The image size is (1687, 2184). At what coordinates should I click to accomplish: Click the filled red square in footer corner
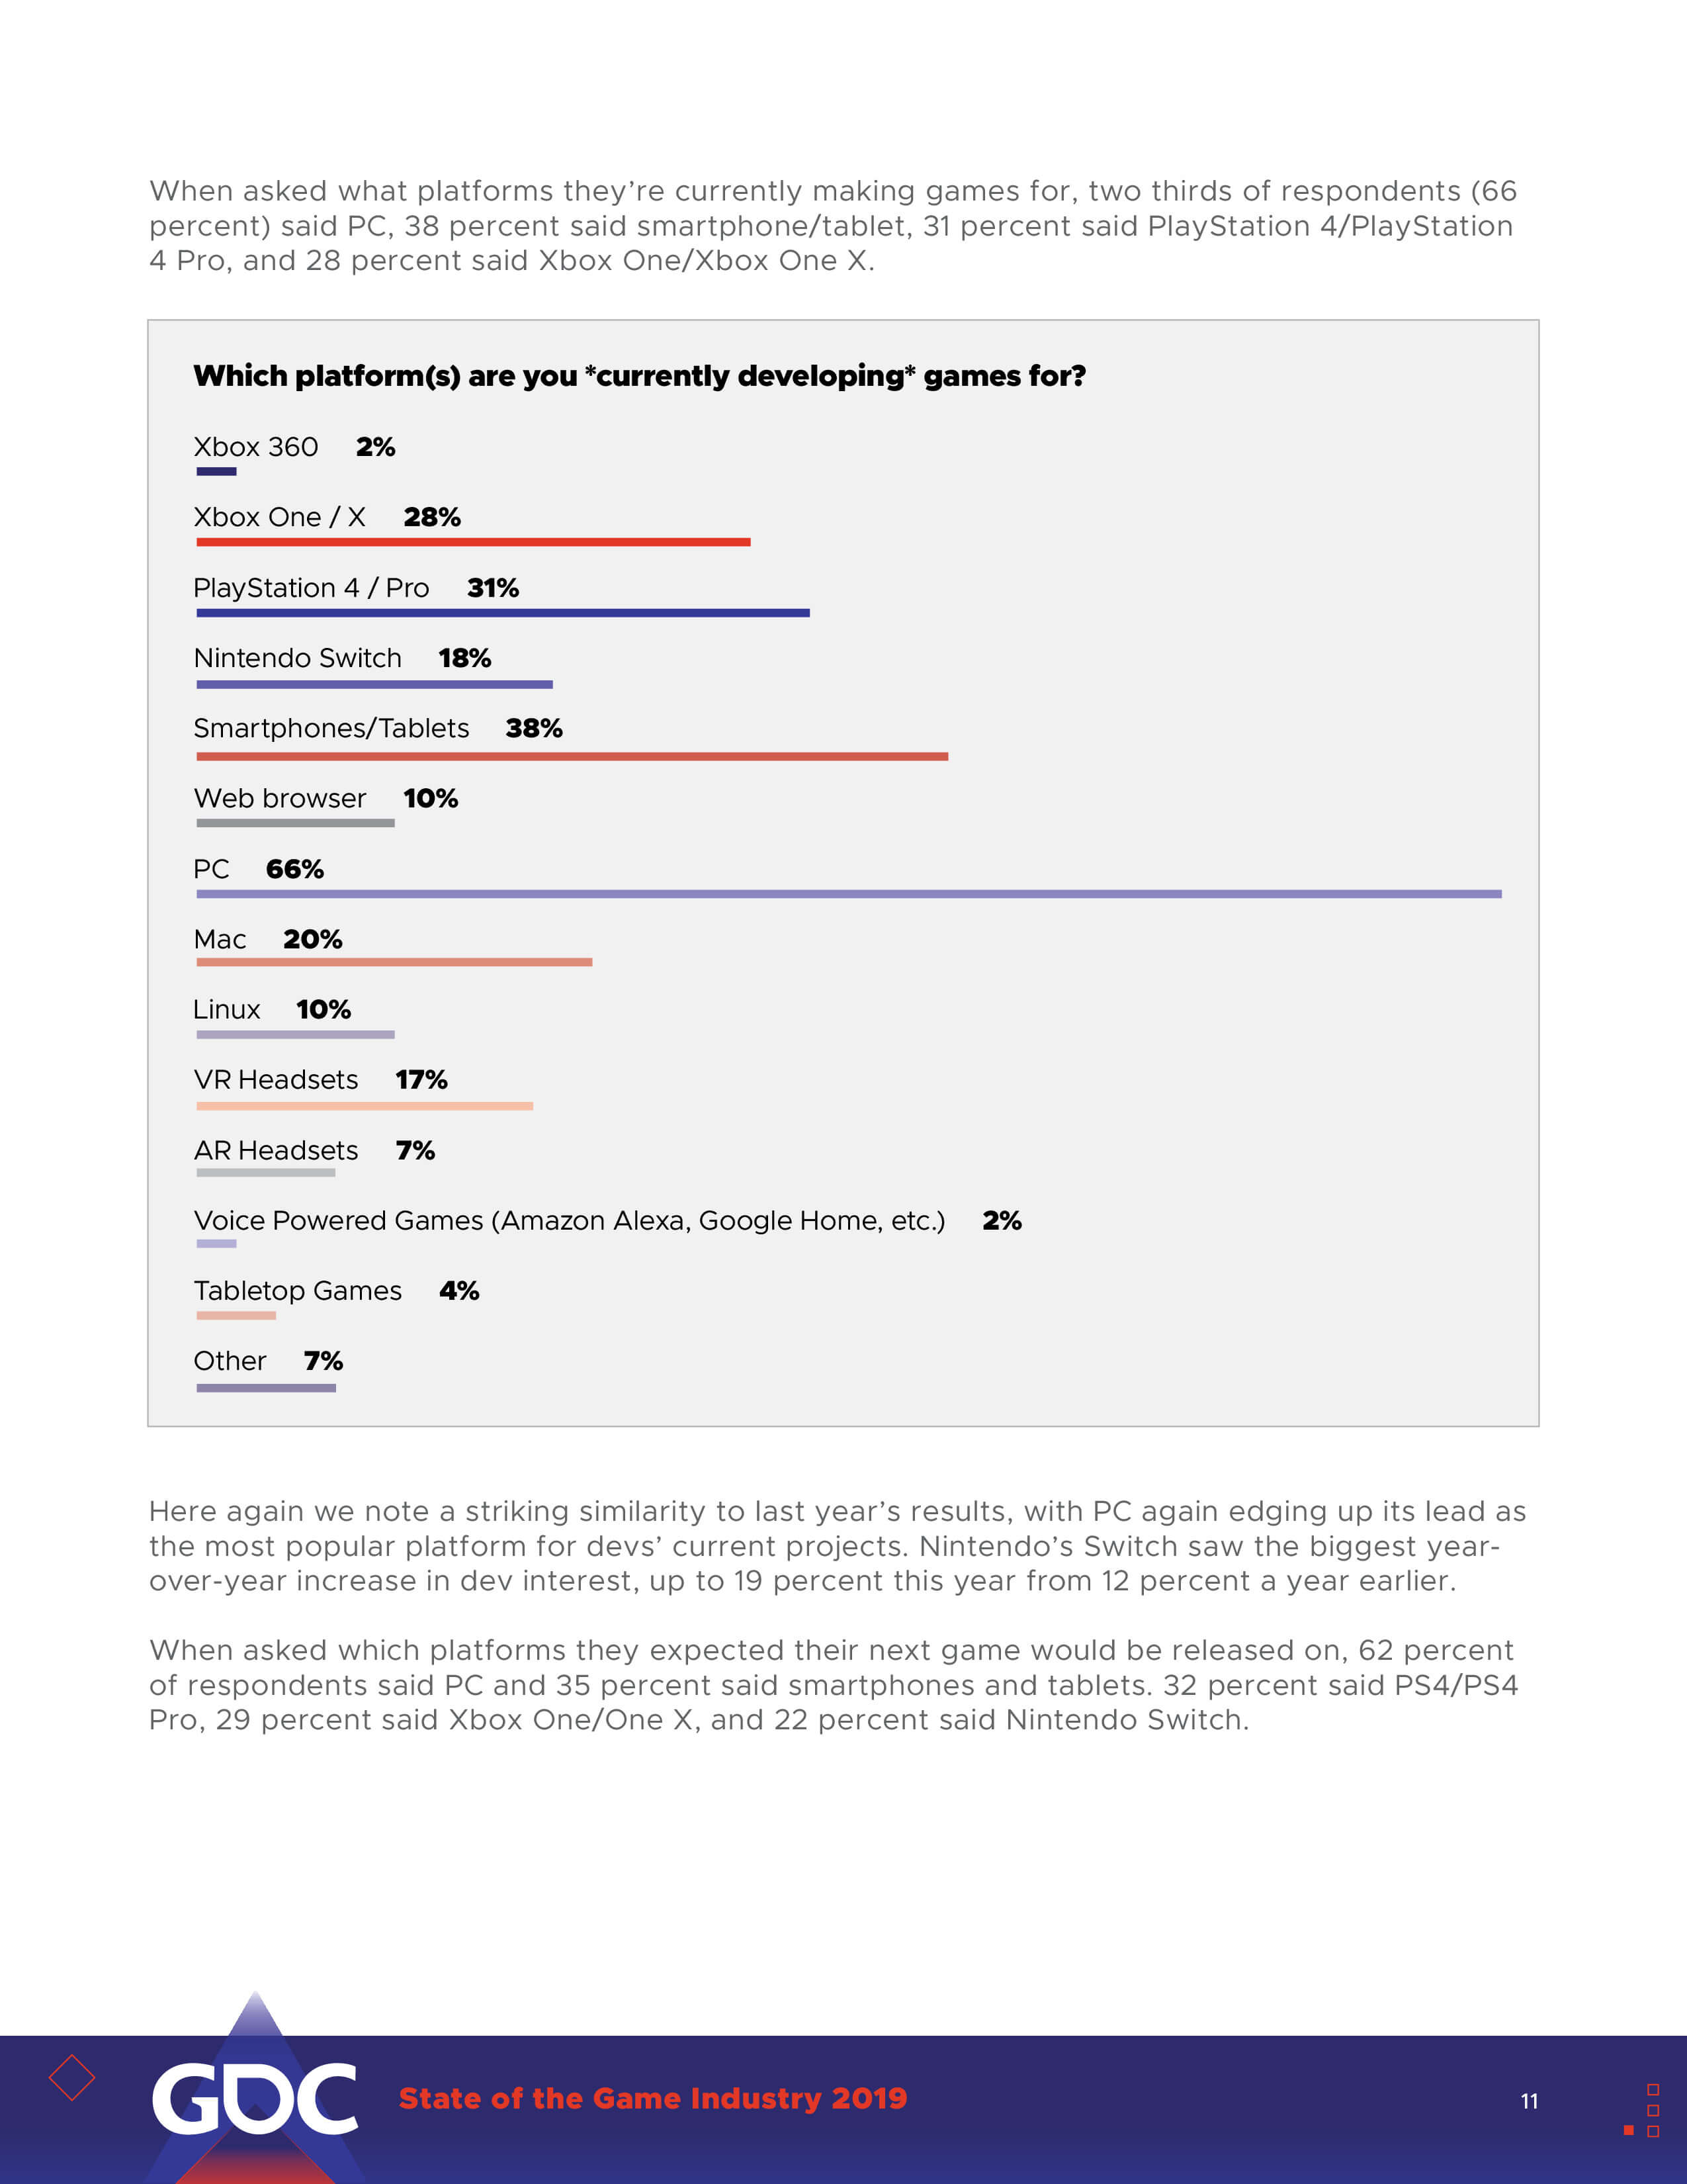point(1628,2130)
